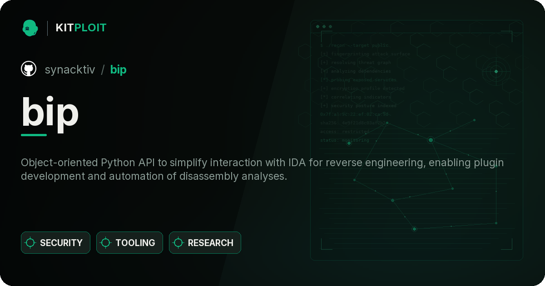Click the 'status: monitoring' terminal line
545x286 pixels.
pos(345,140)
